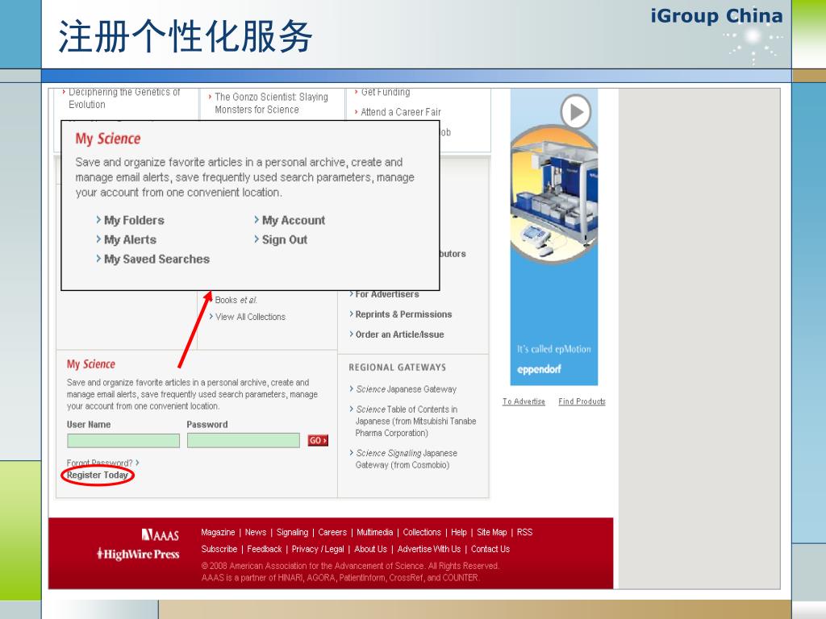Screen dimensions: 826x619
Task: Open My Folders in popup
Action: [x=134, y=220]
